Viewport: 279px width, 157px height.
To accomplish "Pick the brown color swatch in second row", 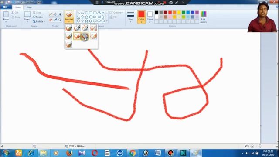I will (x=166, y=17).
